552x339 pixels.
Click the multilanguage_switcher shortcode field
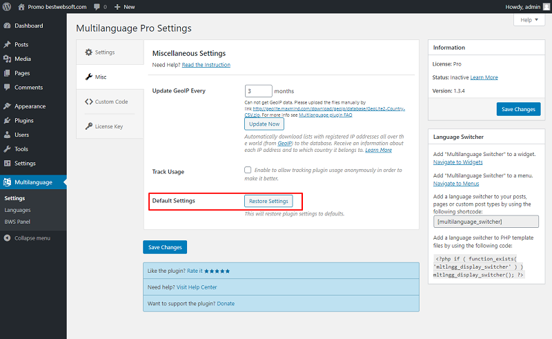pyautogui.click(x=486, y=222)
